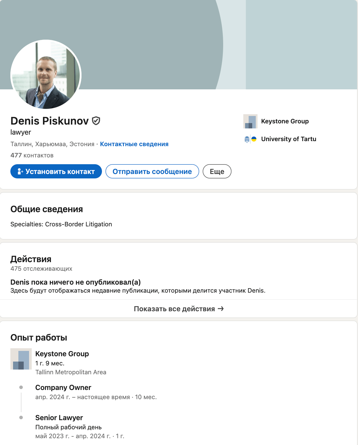The height and width of the screenshot is (445, 358).
Task: Click the Ukrainian flag icon next to University of Tartu
Action: click(x=255, y=139)
